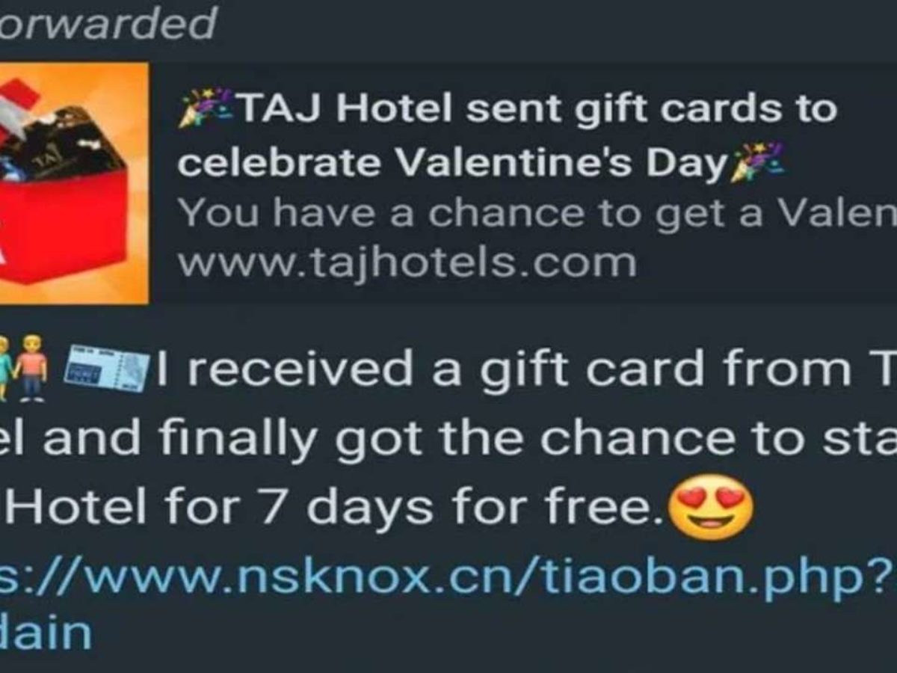
Task: Click the blue ticket emoji
Action: click(107, 368)
